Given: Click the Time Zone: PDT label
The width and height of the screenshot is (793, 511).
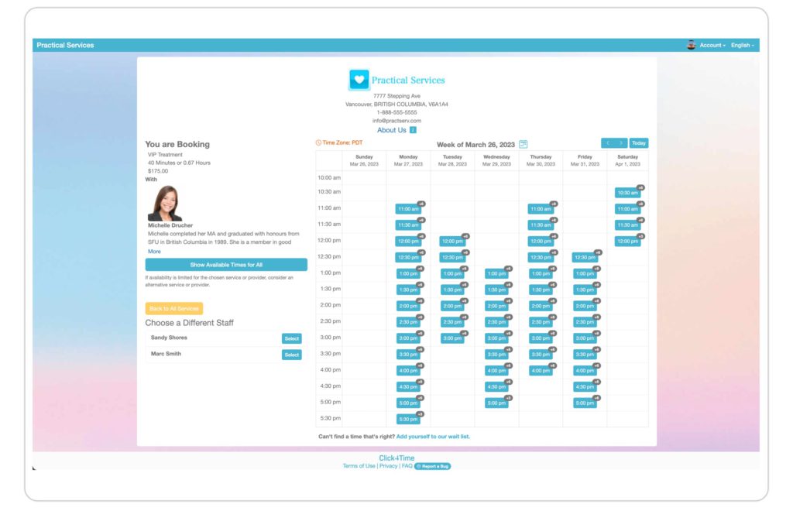Looking at the screenshot, I should [342, 143].
